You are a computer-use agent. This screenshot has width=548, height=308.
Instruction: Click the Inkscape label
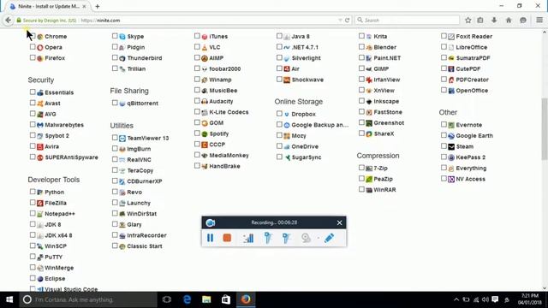(x=386, y=101)
